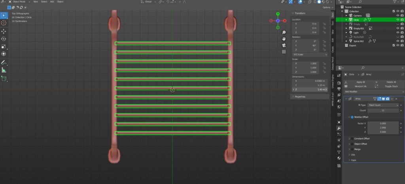Viewport: 405px width, 184px height.
Task: Toggle visibility of the Light object
Action: tap(397, 32)
